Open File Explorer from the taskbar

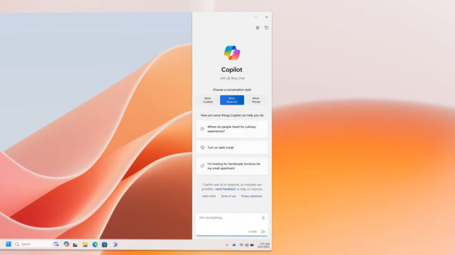pos(85,244)
